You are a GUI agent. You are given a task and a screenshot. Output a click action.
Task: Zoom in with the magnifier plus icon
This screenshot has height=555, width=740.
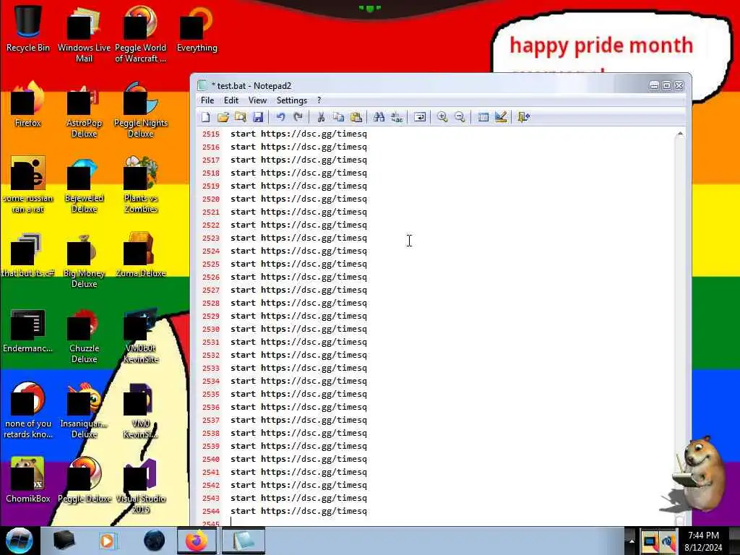[x=442, y=117]
